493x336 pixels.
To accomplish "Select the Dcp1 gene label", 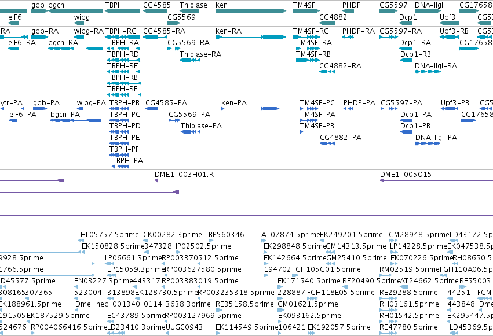I will (408, 17).
